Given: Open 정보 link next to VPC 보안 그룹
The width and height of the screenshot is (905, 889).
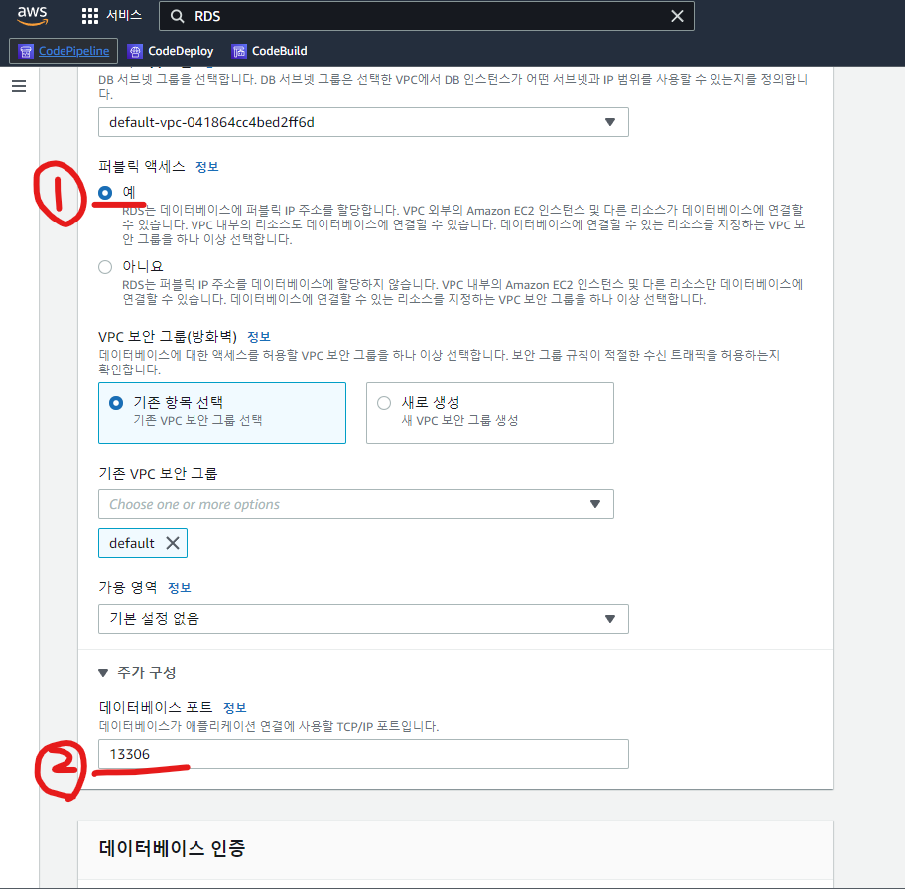Looking at the screenshot, I should coord(259,336).
